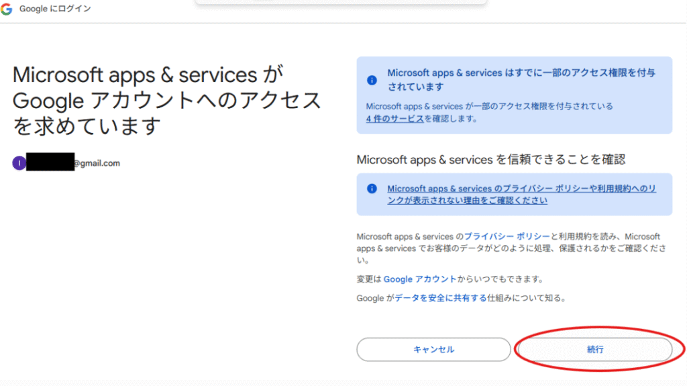Click the main heading about Google アカウントへのアクセス
The height and width of the screenshot is (386, 687).
(x=166, y=101)
